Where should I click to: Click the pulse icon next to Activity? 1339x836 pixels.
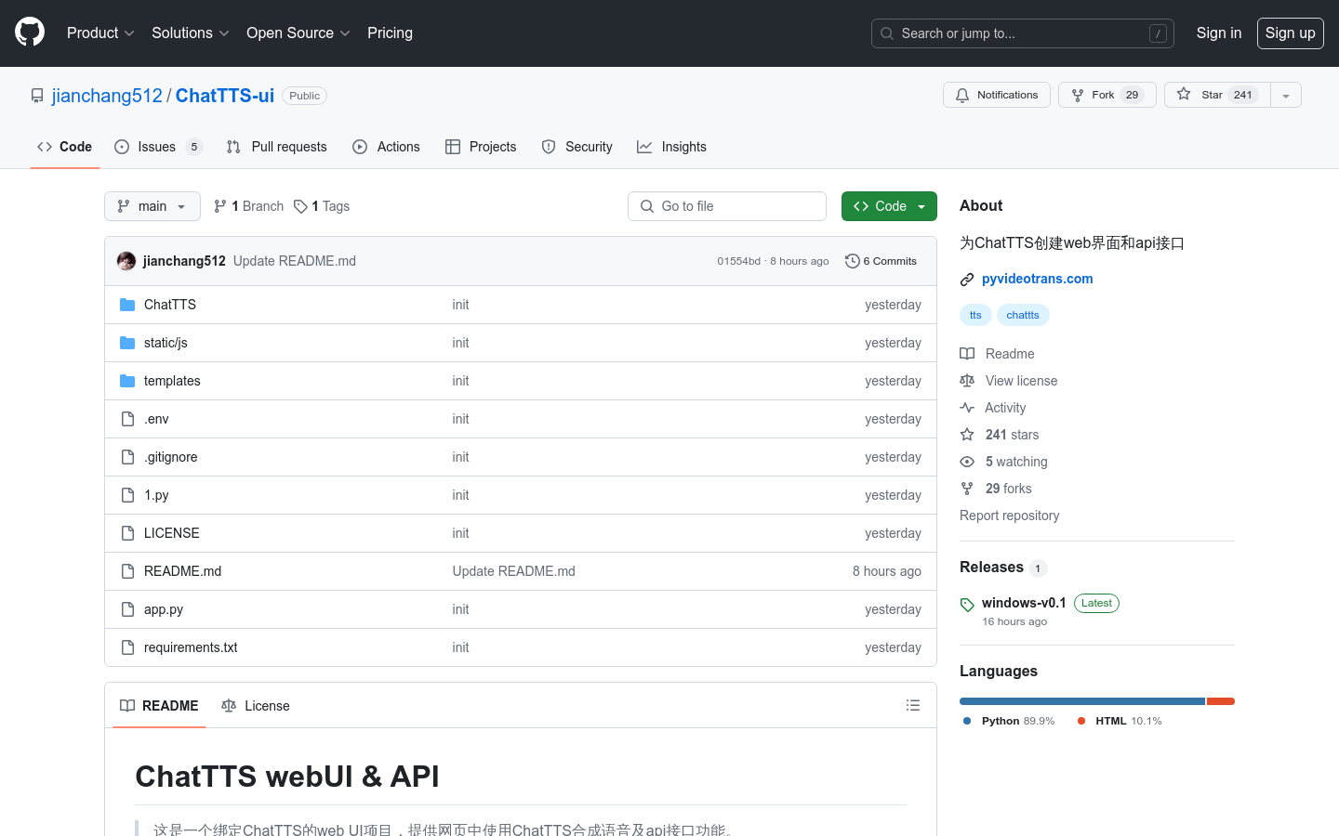(x=967, y=408)
